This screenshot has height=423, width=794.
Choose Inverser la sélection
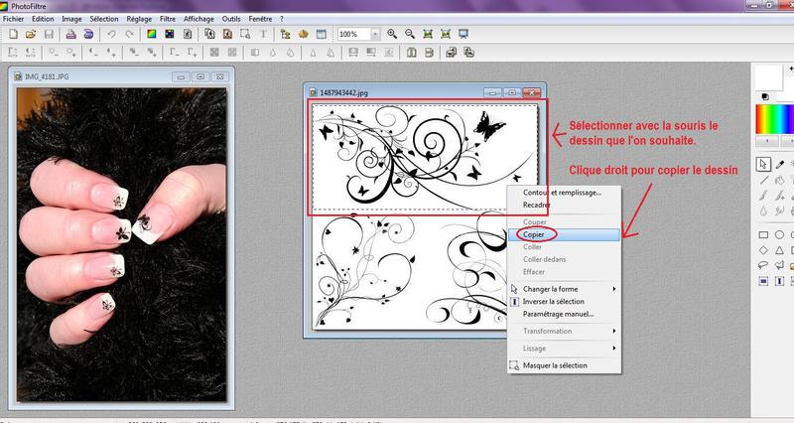coord(553,301)
